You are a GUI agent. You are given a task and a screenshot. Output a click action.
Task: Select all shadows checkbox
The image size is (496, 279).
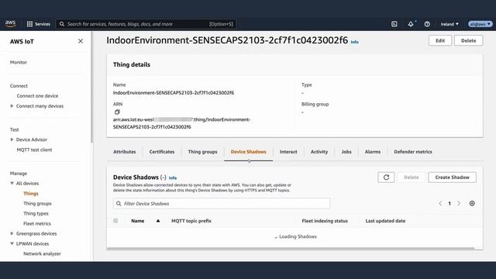click(115, 221)
